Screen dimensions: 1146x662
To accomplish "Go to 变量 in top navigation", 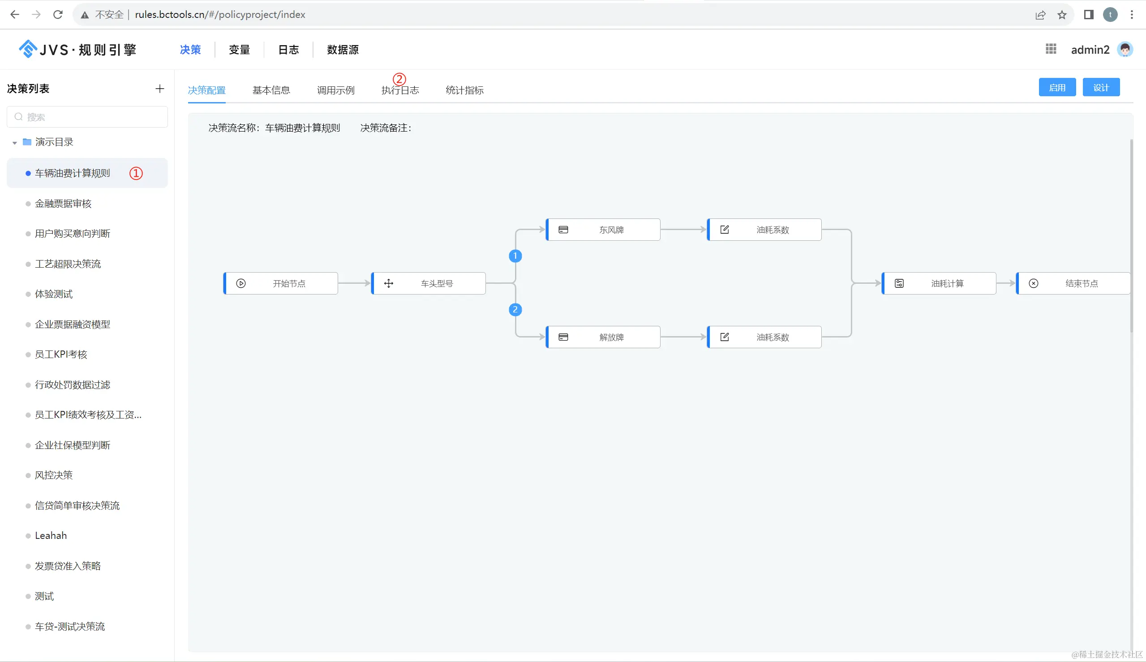I will (239, 50).
